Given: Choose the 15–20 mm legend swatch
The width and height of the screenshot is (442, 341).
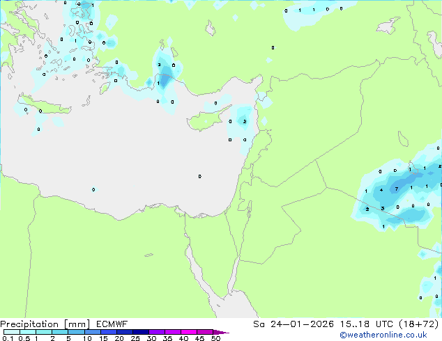Looking at the screenshot, I should pyautogui.click(x=109, y=332).
